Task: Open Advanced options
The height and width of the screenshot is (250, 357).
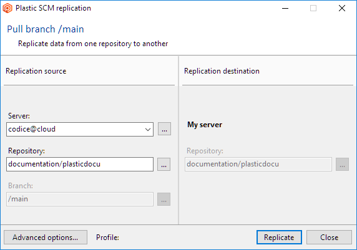Action: click(x=46, y=238)
